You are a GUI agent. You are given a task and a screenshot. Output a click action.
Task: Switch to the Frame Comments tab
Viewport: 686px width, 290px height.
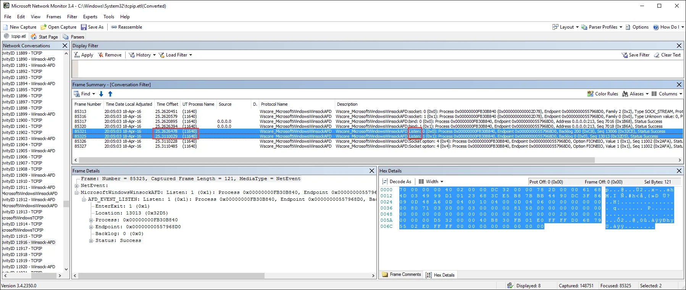click(401, 275)
